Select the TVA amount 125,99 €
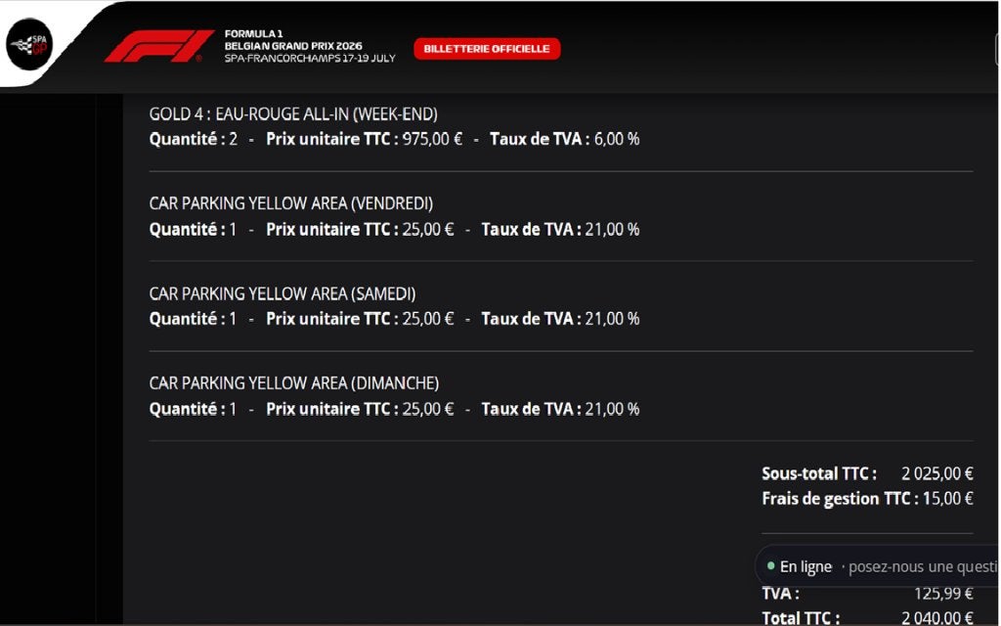Screen dimensions: 1001x626 [943, 594]
